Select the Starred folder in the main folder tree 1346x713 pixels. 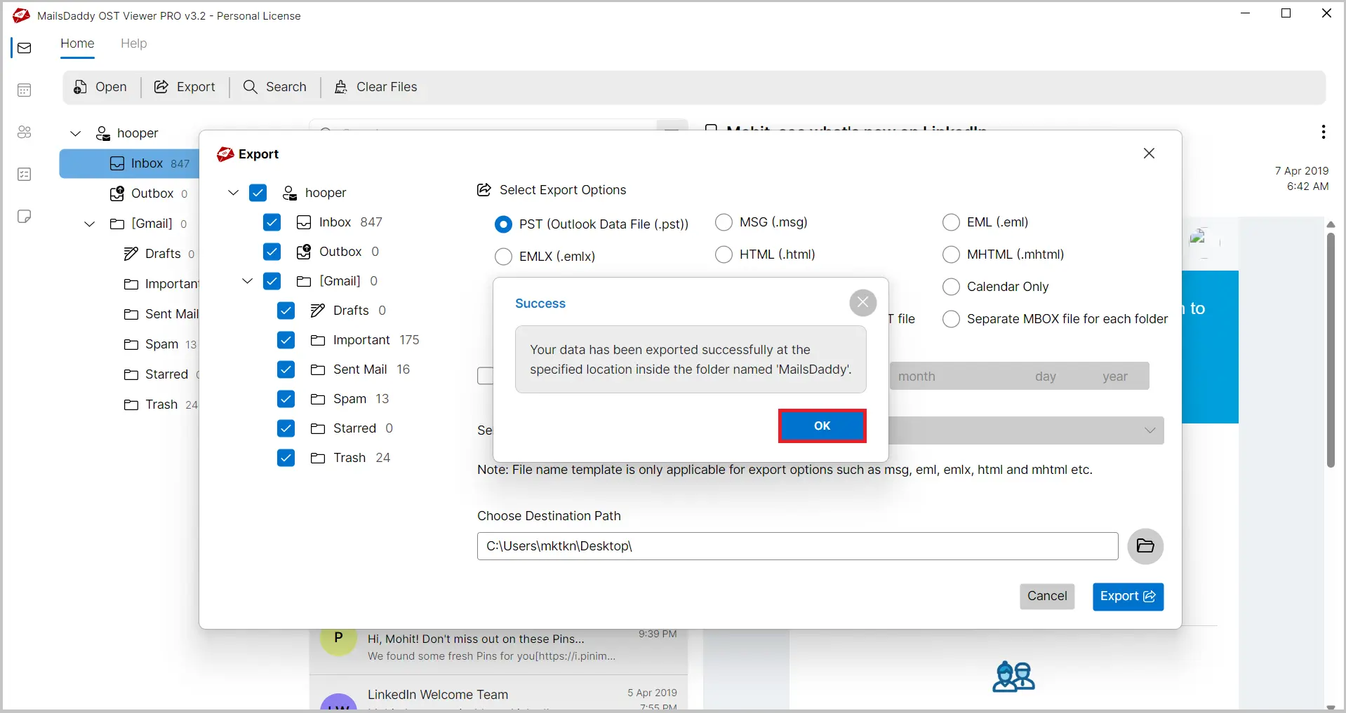(161, 374)
